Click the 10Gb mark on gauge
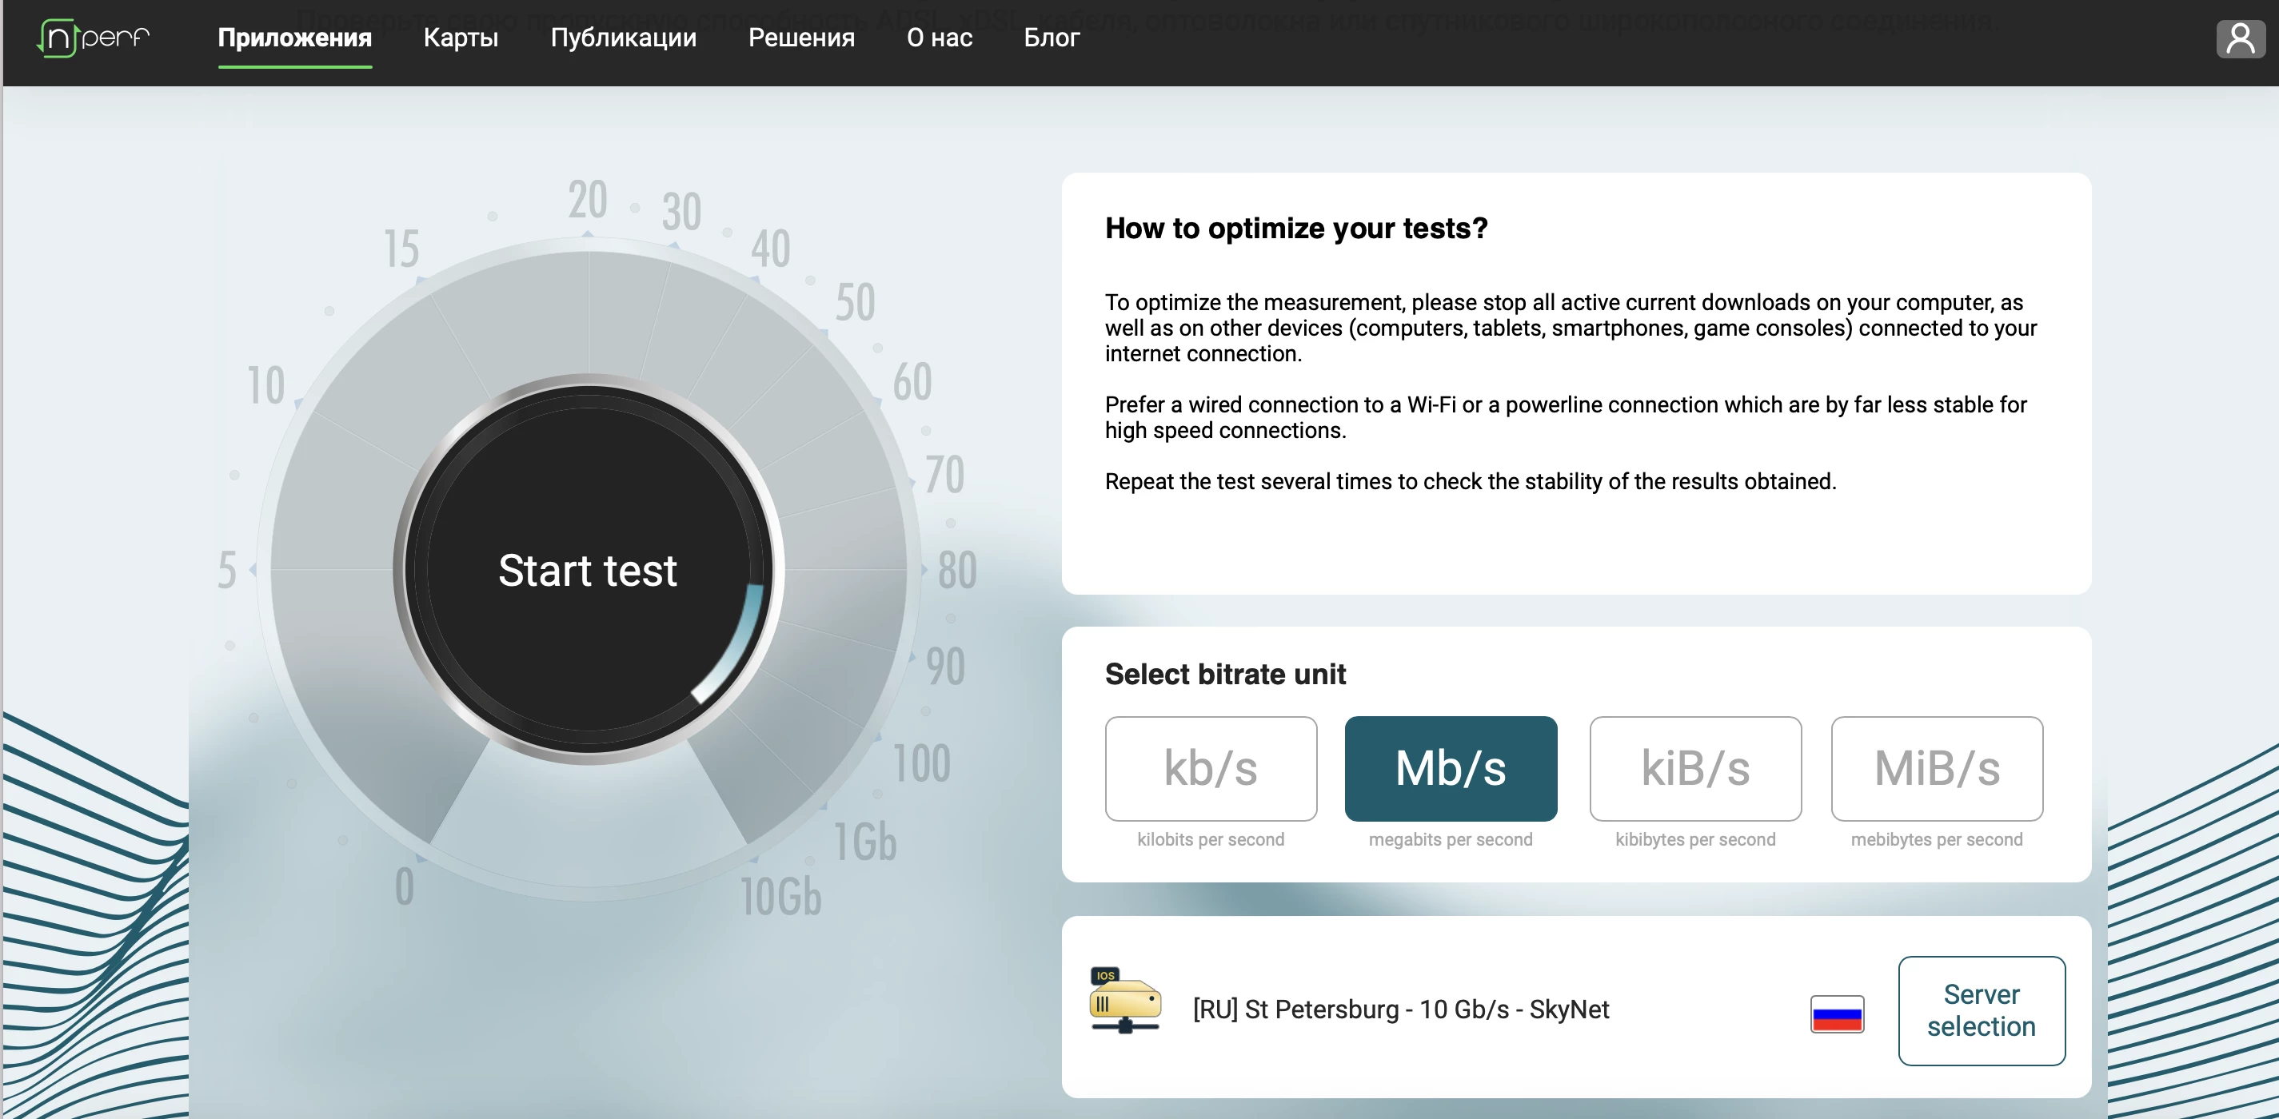Viewport: 2279px width, 1119px height. [781, 896]
